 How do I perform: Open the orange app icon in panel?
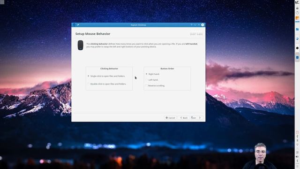tap(297, 18)
